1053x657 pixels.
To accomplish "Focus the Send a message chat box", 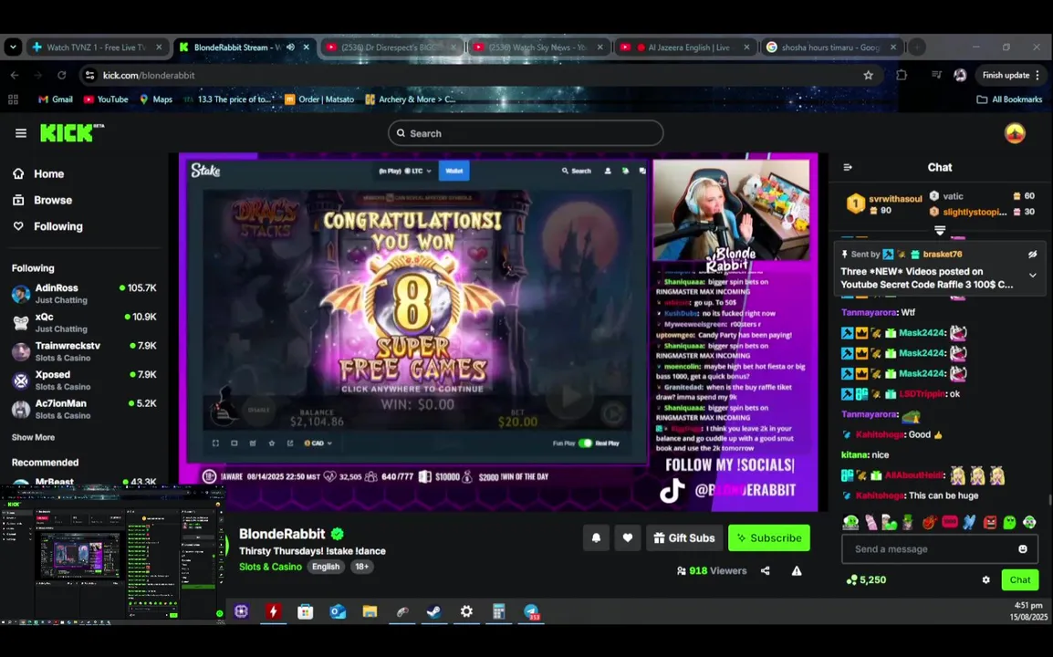I will [940, 548].
